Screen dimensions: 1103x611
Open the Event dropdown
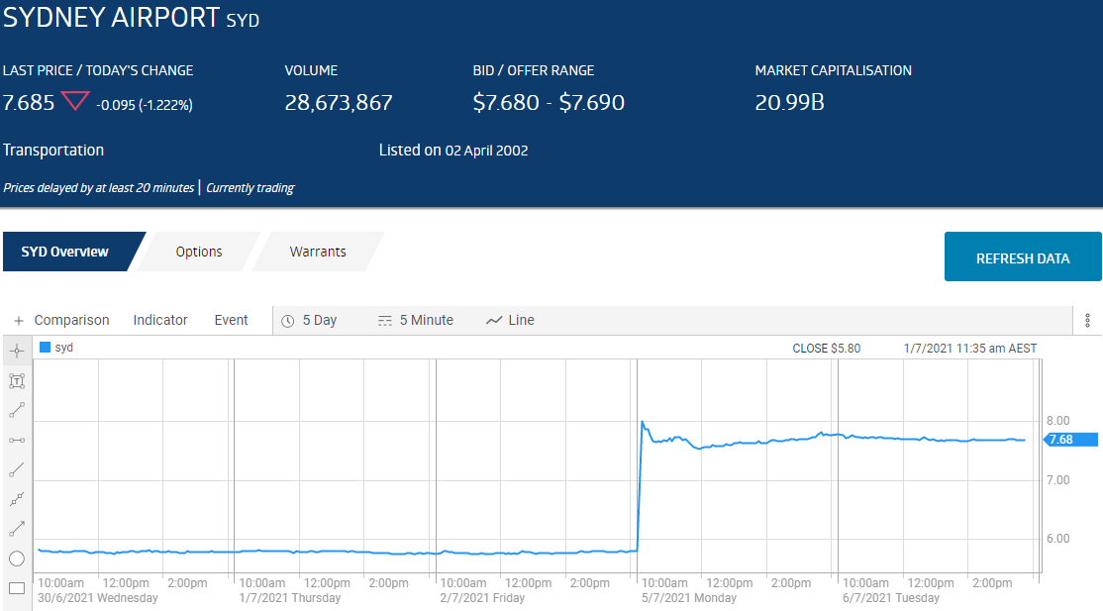click(232, 320)
